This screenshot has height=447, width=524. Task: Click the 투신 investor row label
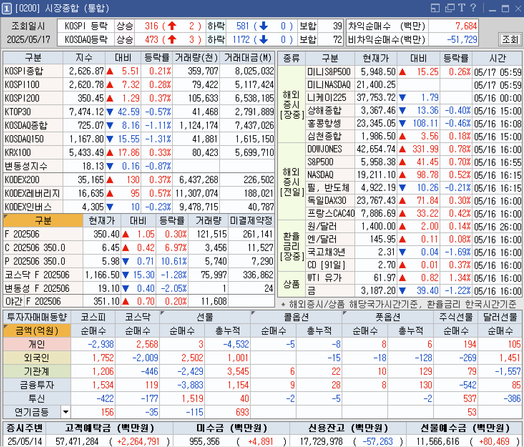click(x=37, y=398)
